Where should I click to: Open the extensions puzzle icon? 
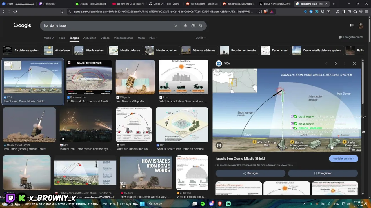(323, 12)
